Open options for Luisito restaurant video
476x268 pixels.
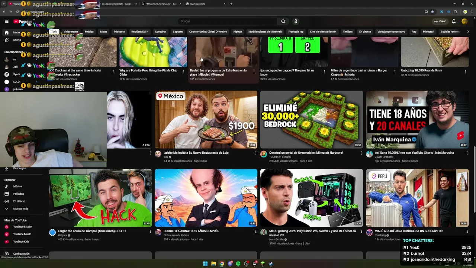(255, 153)
